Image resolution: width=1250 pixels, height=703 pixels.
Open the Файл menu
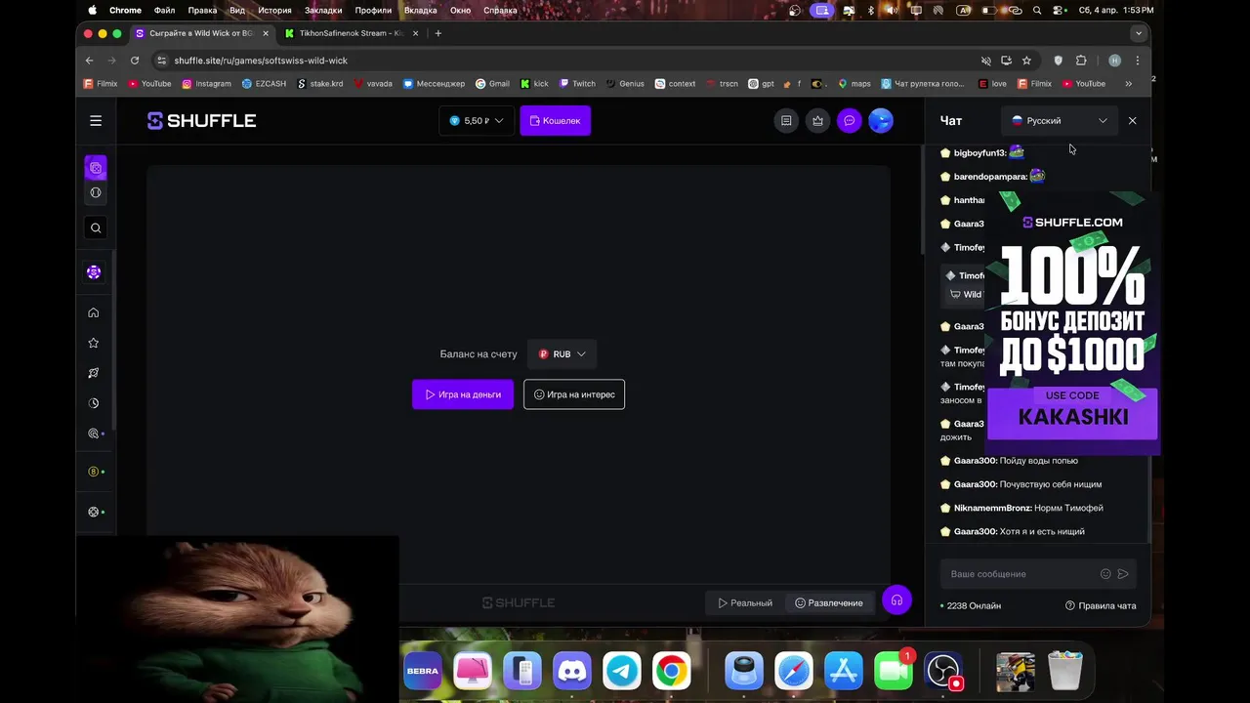click(x=164, y=10)
